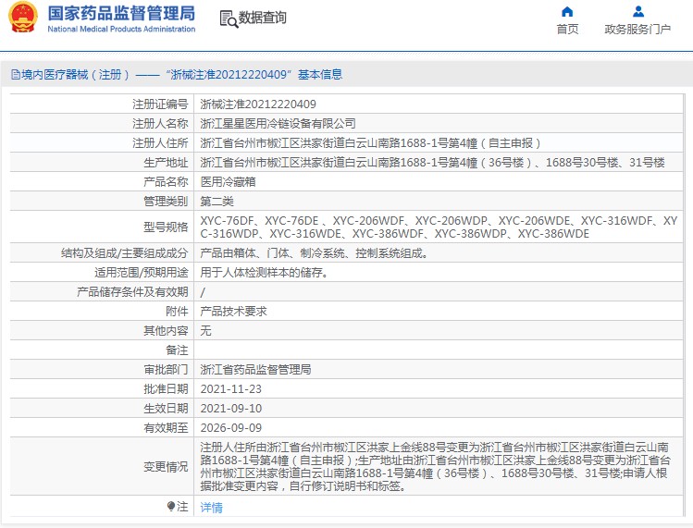The height and width of the screenshot is (528, 693).
Task: Select the 型号规格 model list value
Action: click(439, 227)
